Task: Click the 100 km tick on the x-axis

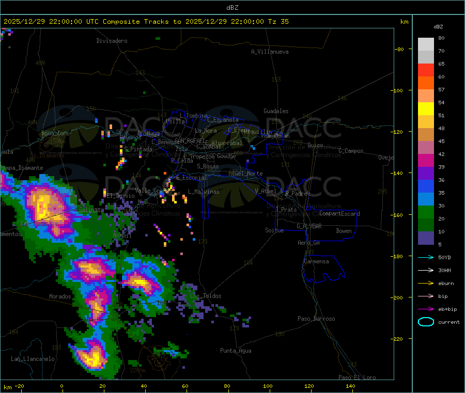Action: coord(268,386)
